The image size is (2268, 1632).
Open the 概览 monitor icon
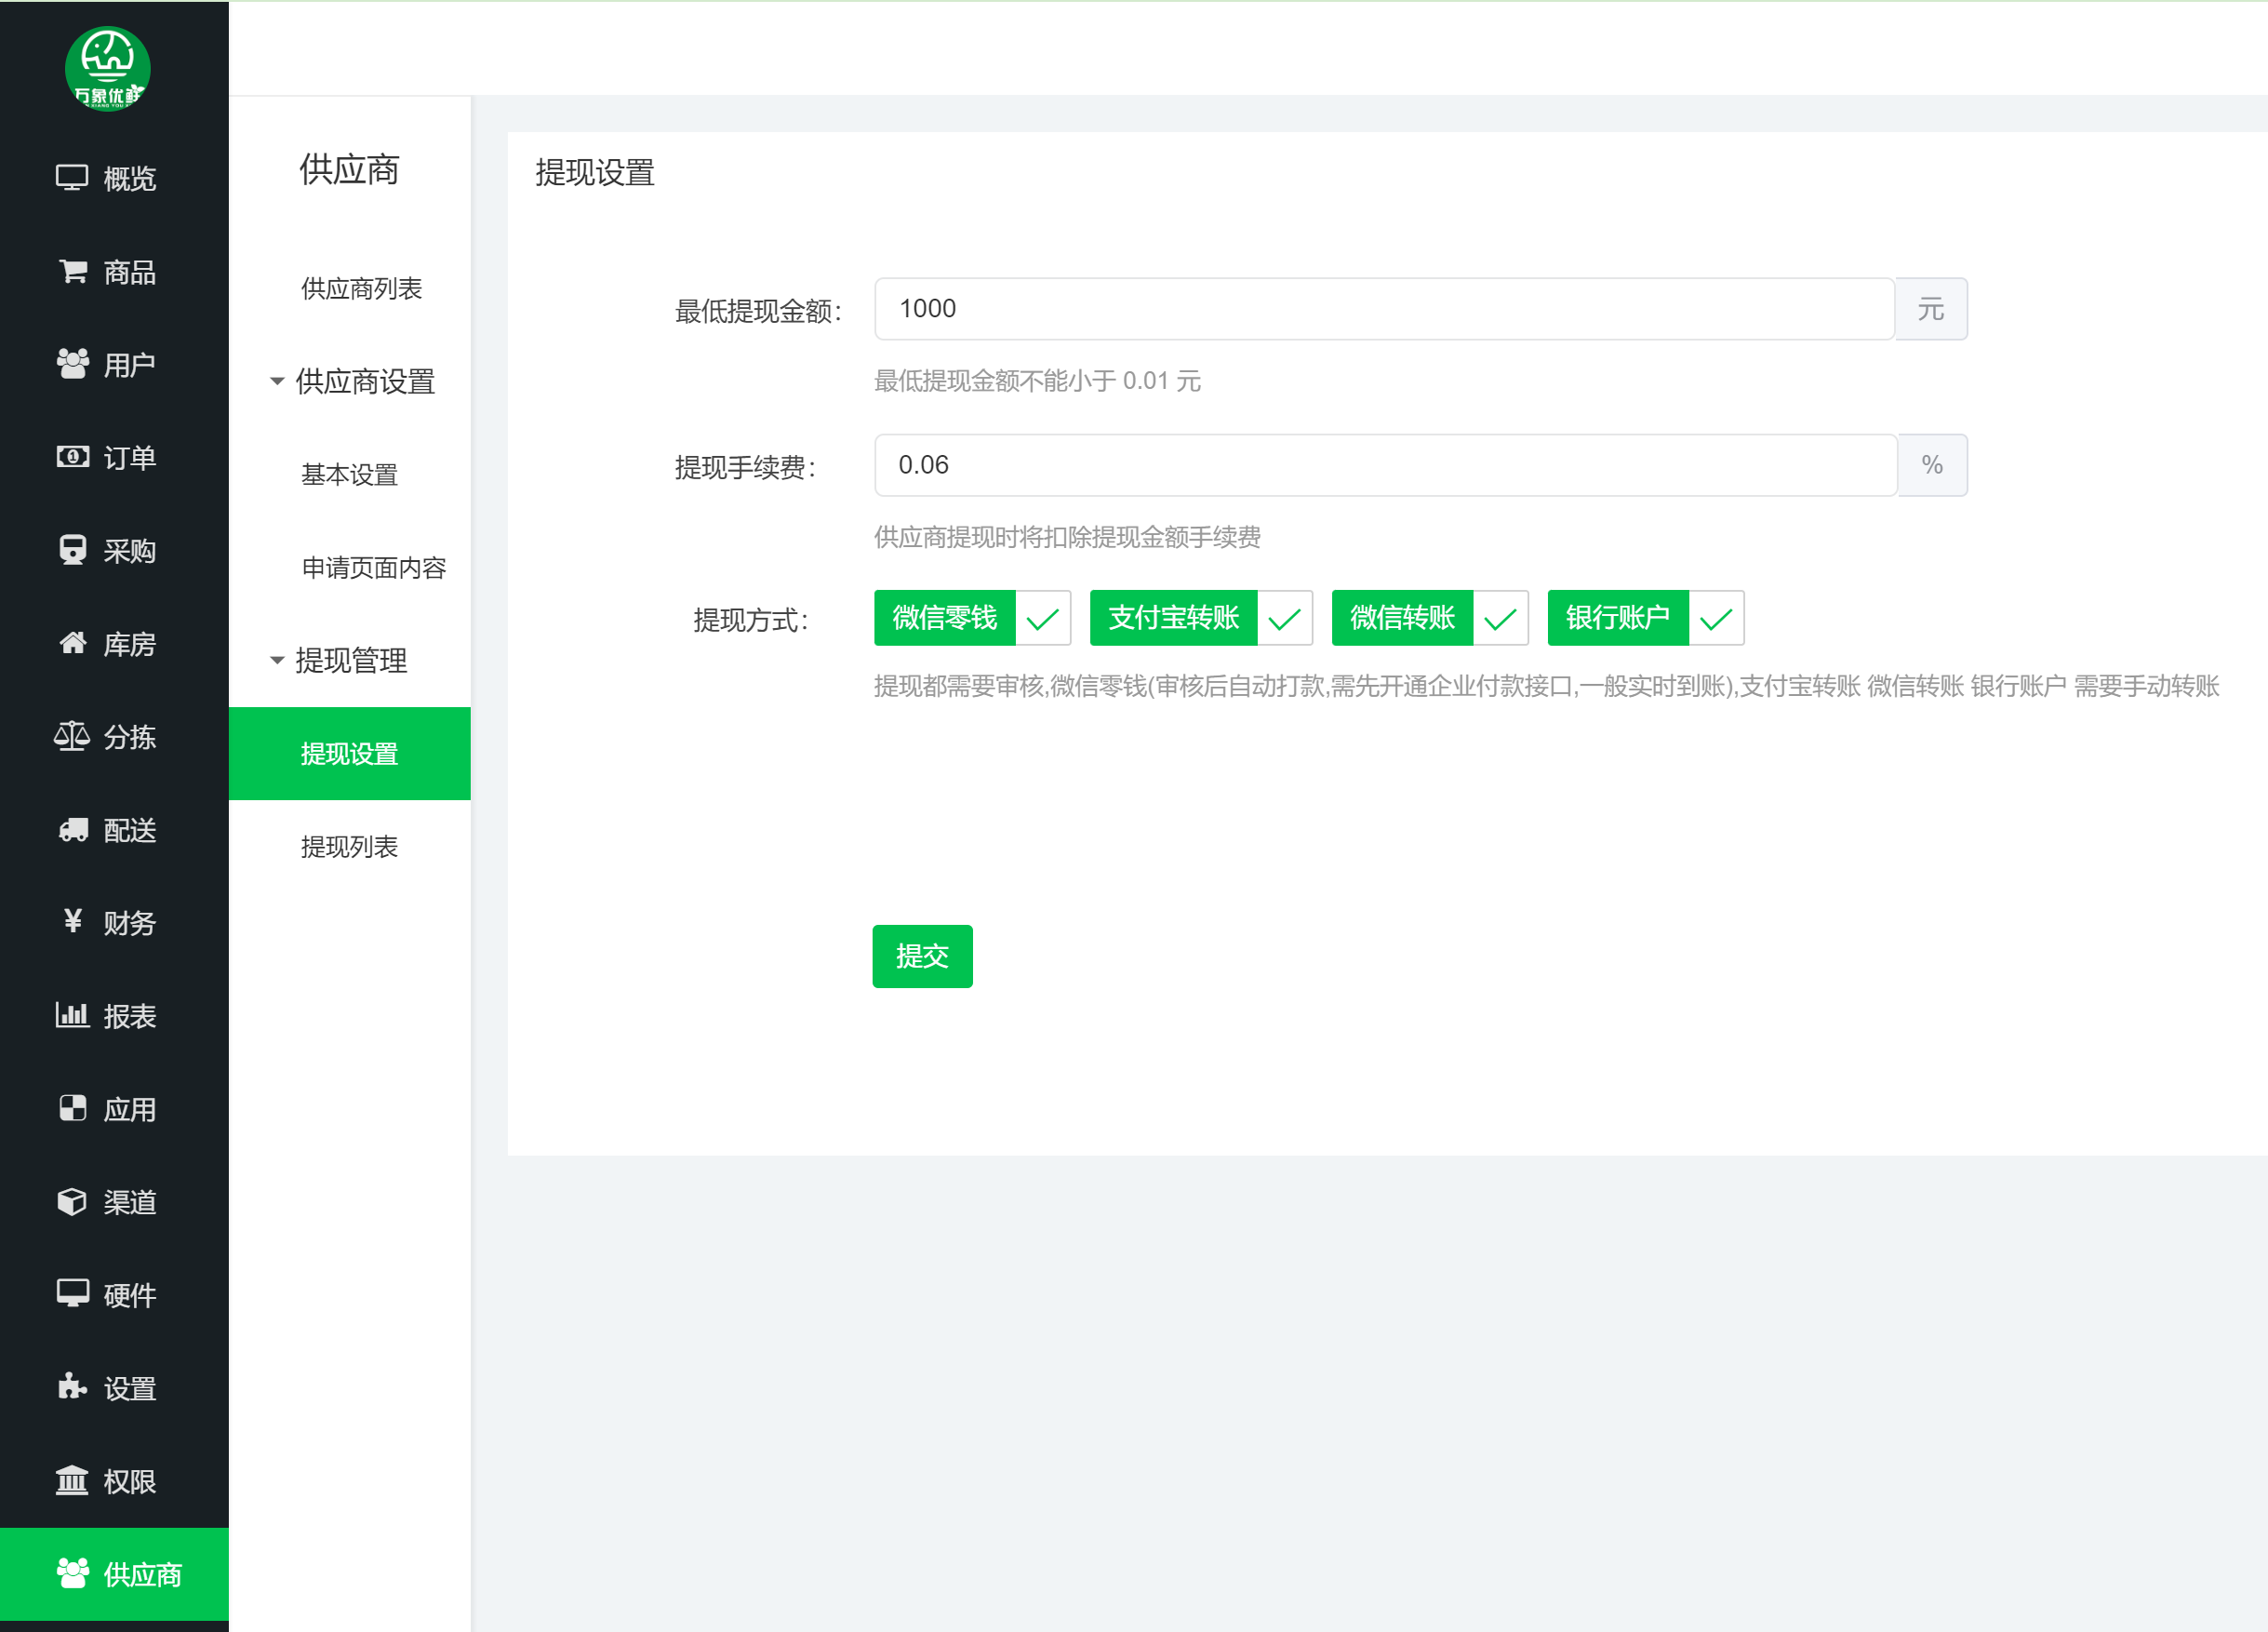tap(72, 178)
